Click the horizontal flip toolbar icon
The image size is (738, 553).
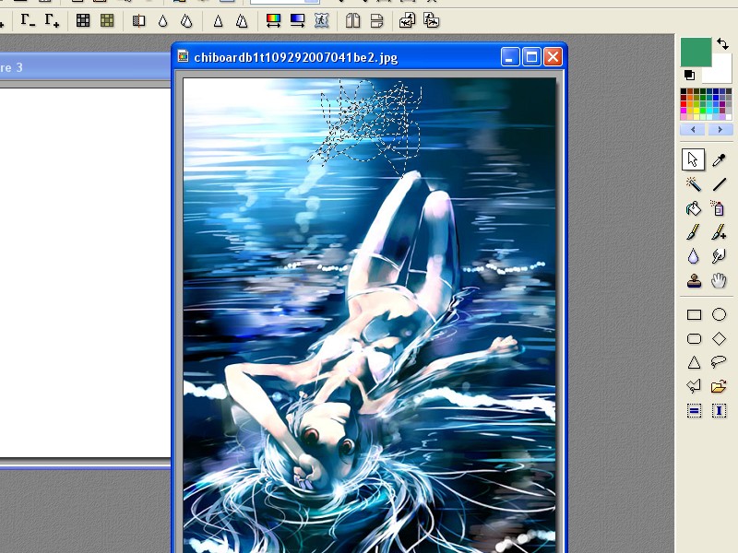coord(353,20)
